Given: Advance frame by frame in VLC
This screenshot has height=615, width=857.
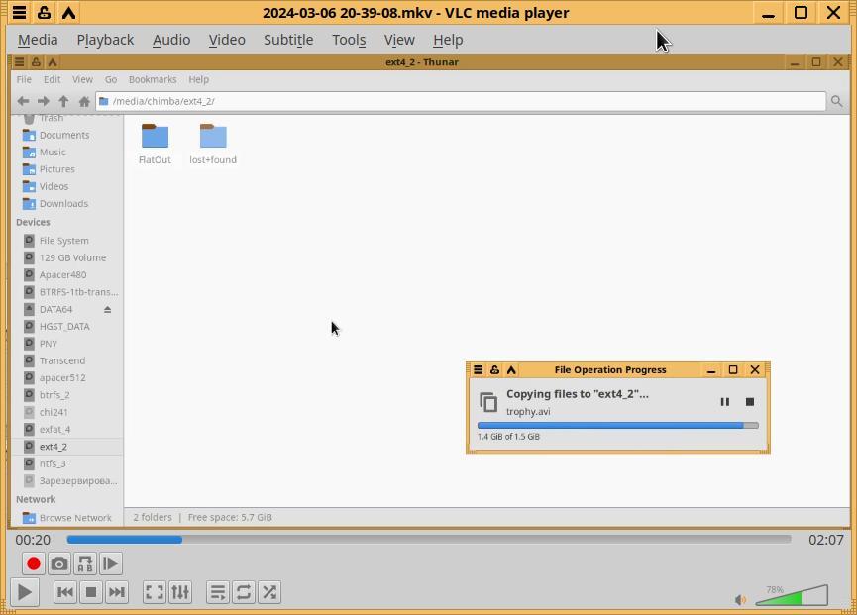Looking at the screenshot, I should [110, 564].
